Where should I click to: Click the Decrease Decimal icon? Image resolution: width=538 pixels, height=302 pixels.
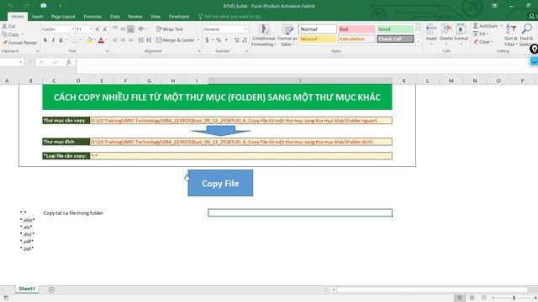(x=245, y=40)
